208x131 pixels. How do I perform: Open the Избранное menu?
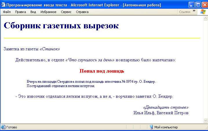[x=48, y=12]
